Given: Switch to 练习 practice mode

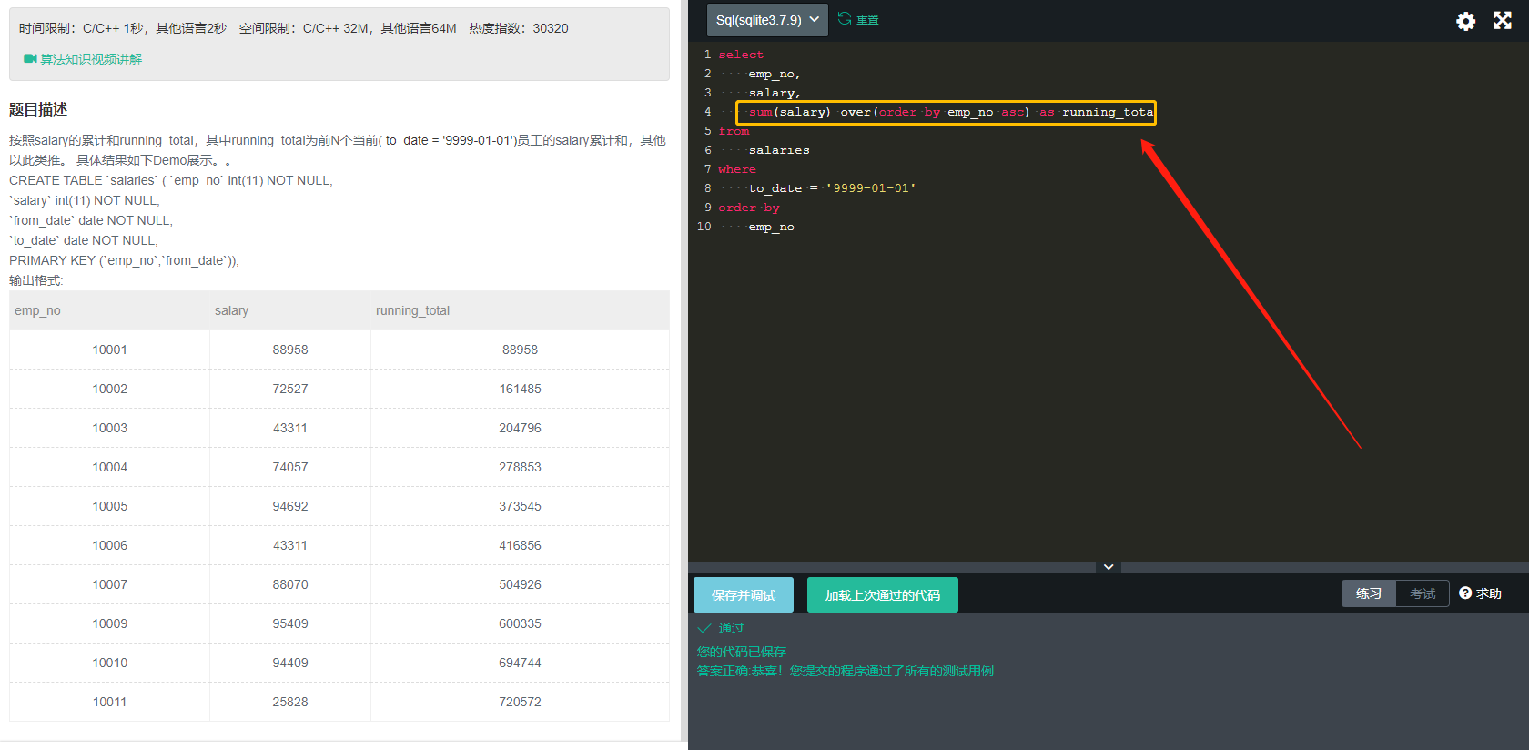Looking at the screenshot, I should point(1369,593).
